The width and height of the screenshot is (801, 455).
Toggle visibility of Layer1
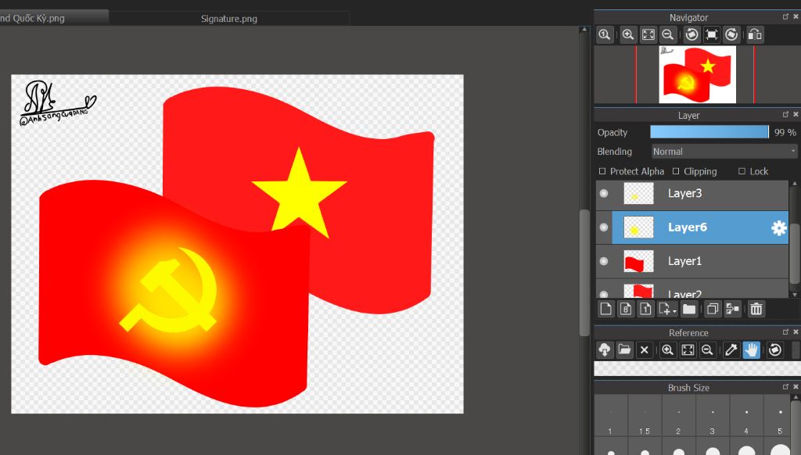(x=604, y=261)
